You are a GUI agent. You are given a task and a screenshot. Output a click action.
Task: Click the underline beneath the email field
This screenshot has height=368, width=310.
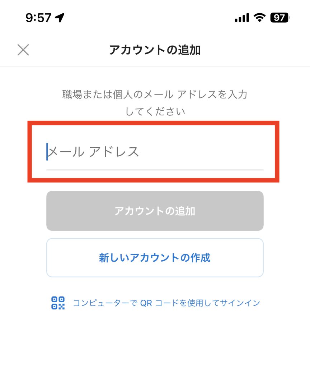(155, 169)
